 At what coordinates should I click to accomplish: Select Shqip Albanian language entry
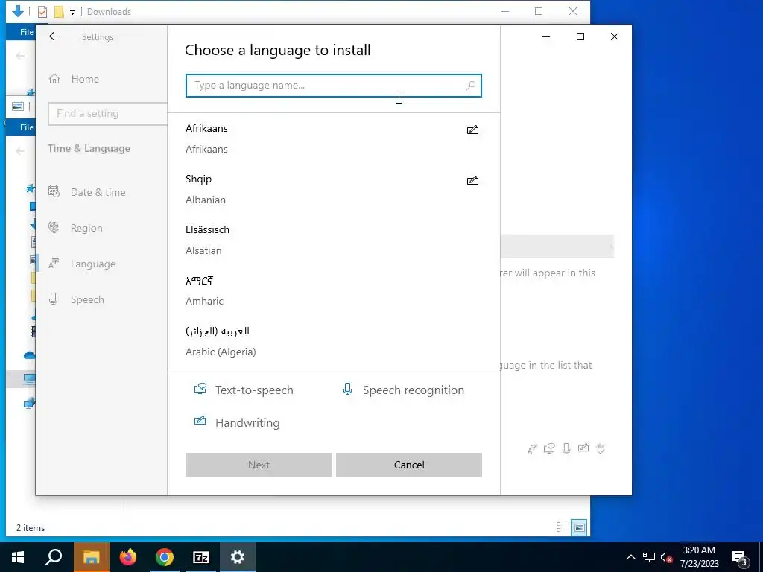coord(333,189)
